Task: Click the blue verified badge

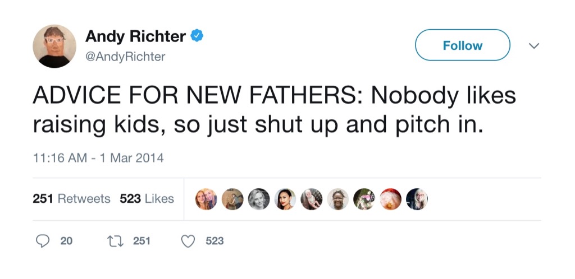Action: pyautogui.click(x=197, y=36)
